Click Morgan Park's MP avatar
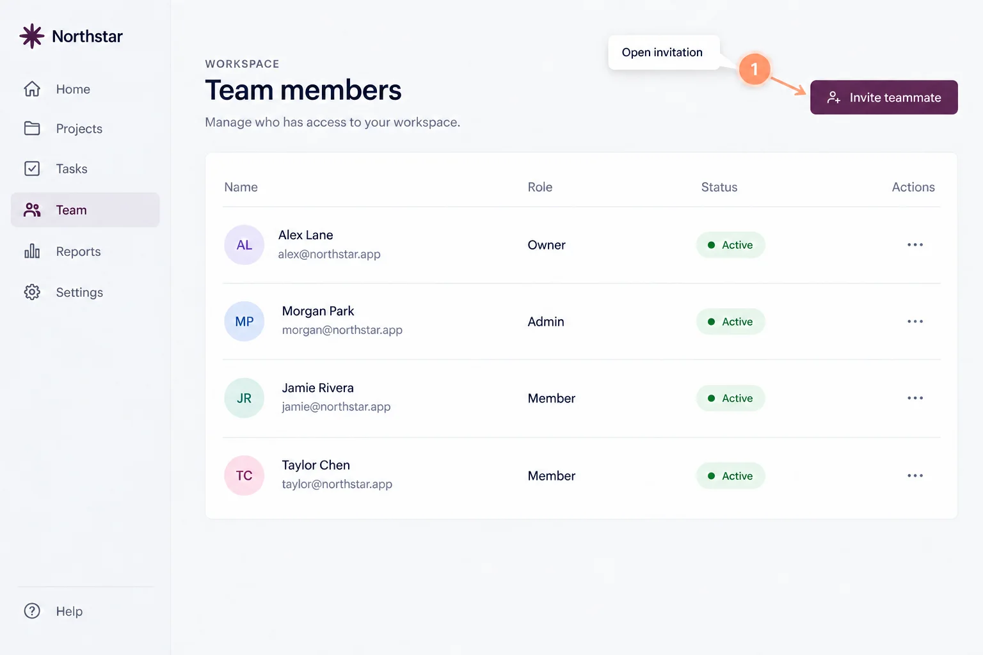Viewport: 983px width, 655px height. tap(244, 321)
